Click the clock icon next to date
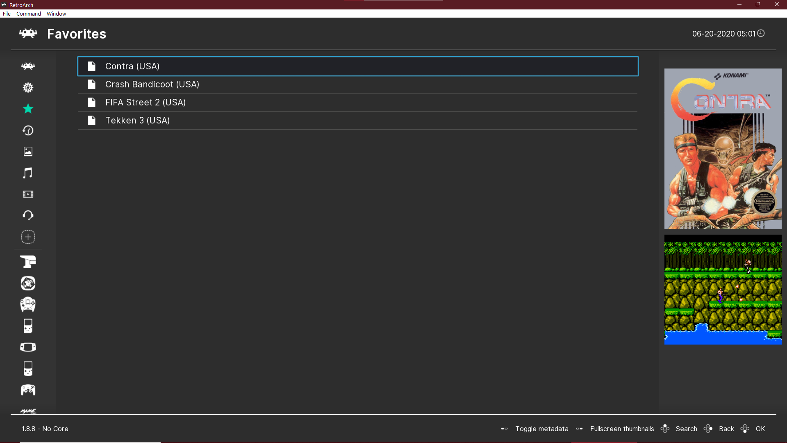Image resolution: width=787 pixels, height=443 pixels. click(x=761, y=33)
